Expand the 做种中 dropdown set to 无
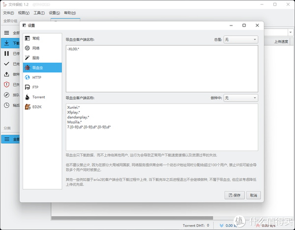This screenshot has width=295, height=230. tap(240, 98)
